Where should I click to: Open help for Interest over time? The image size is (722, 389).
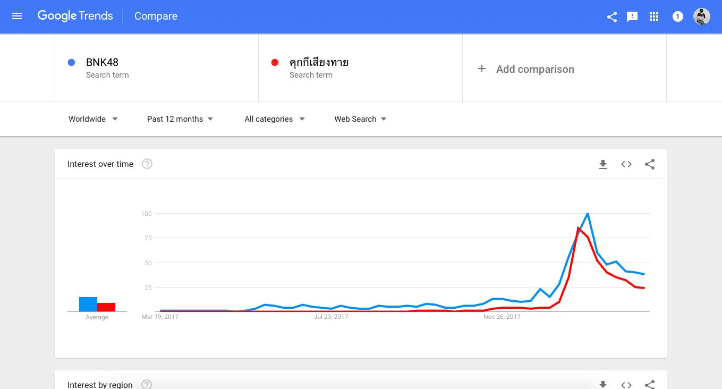tap(147, 164)
